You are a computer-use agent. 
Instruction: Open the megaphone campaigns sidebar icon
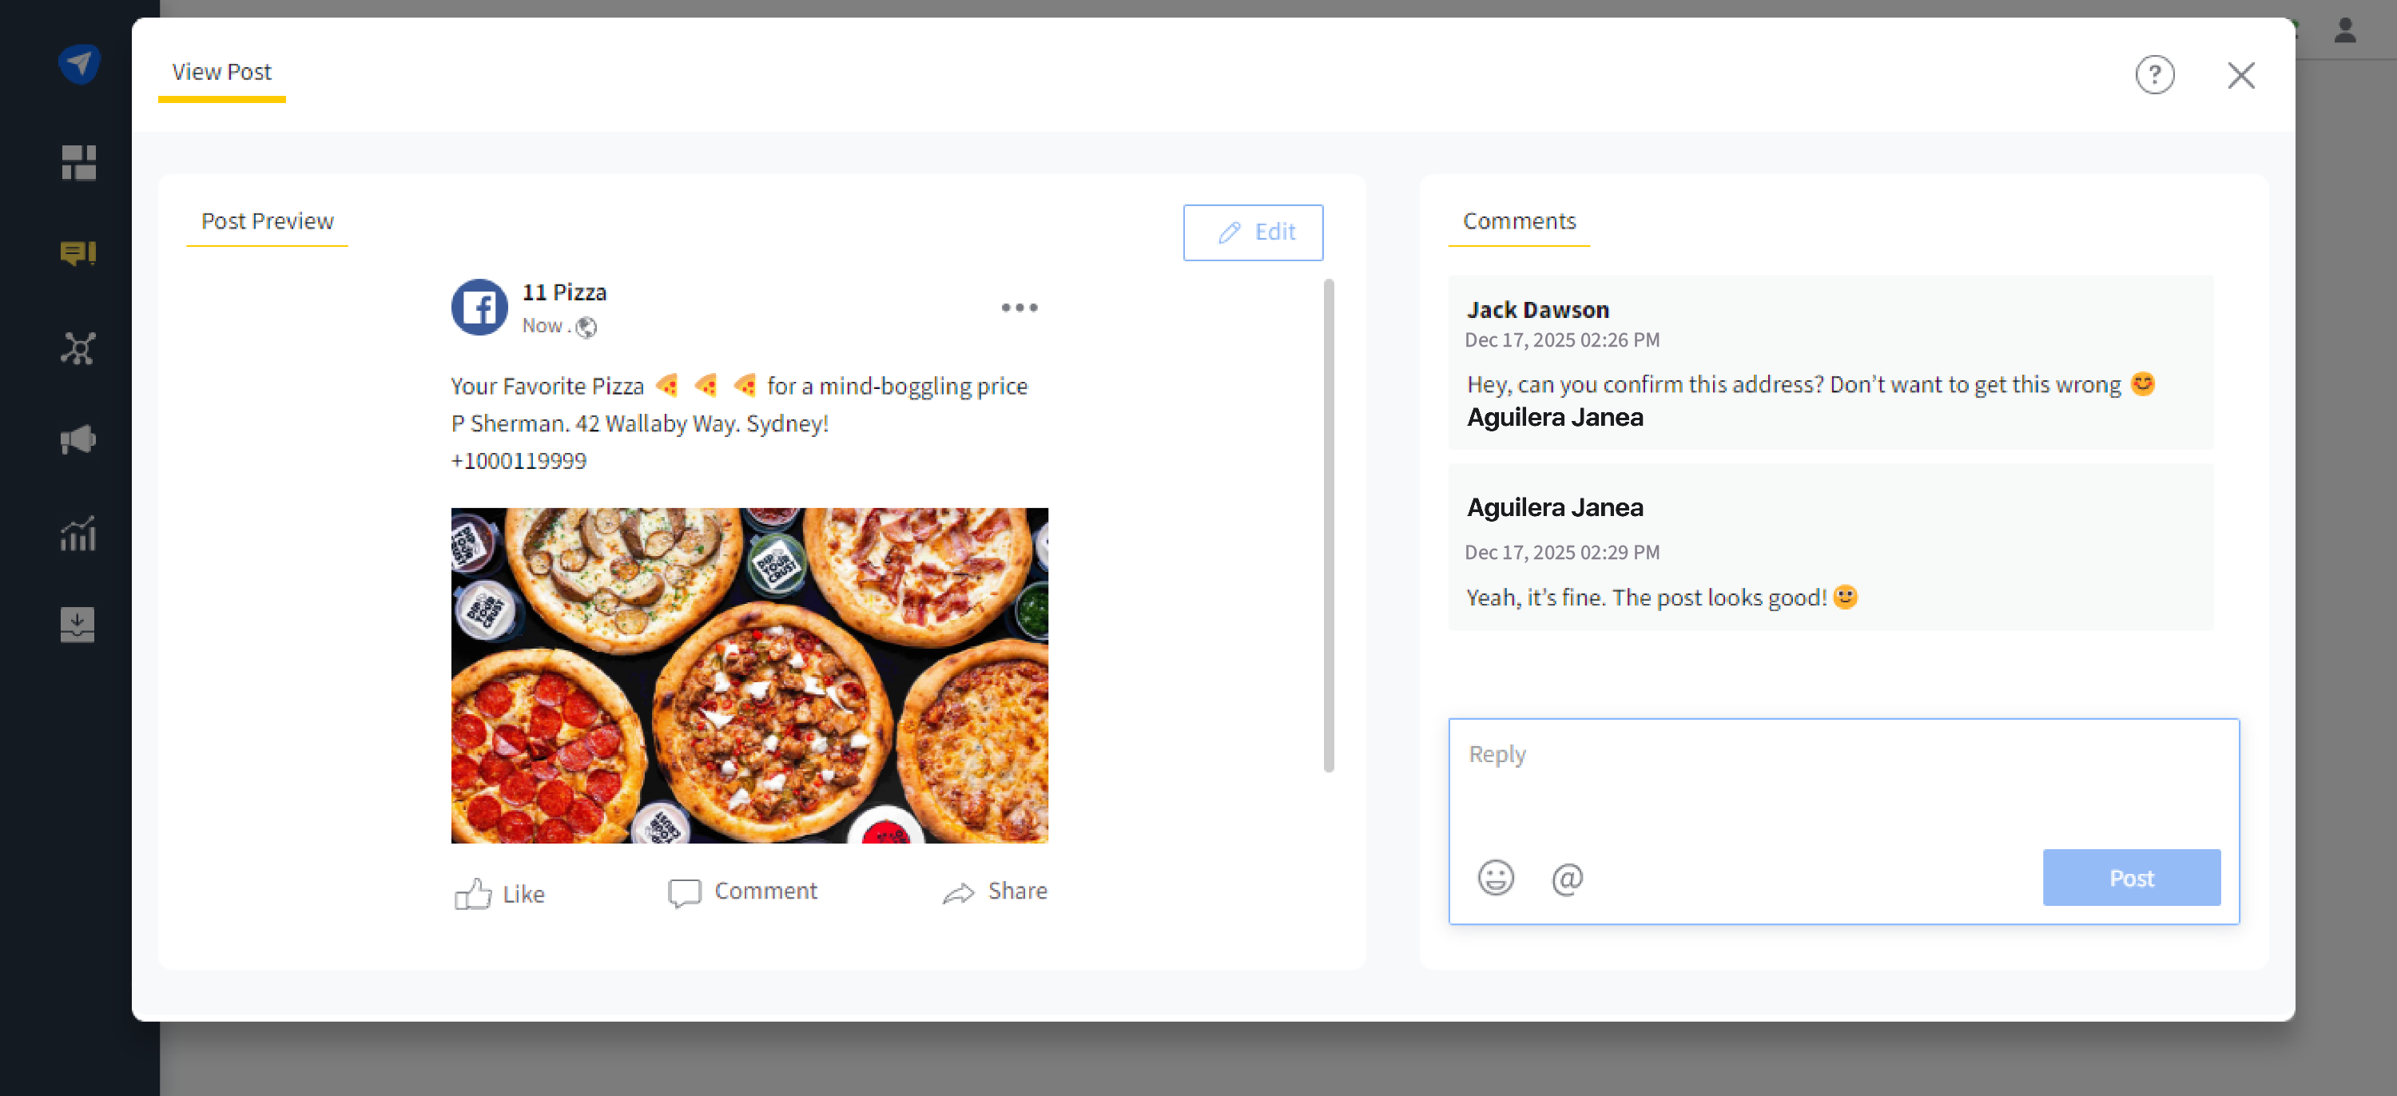[78, 439]
